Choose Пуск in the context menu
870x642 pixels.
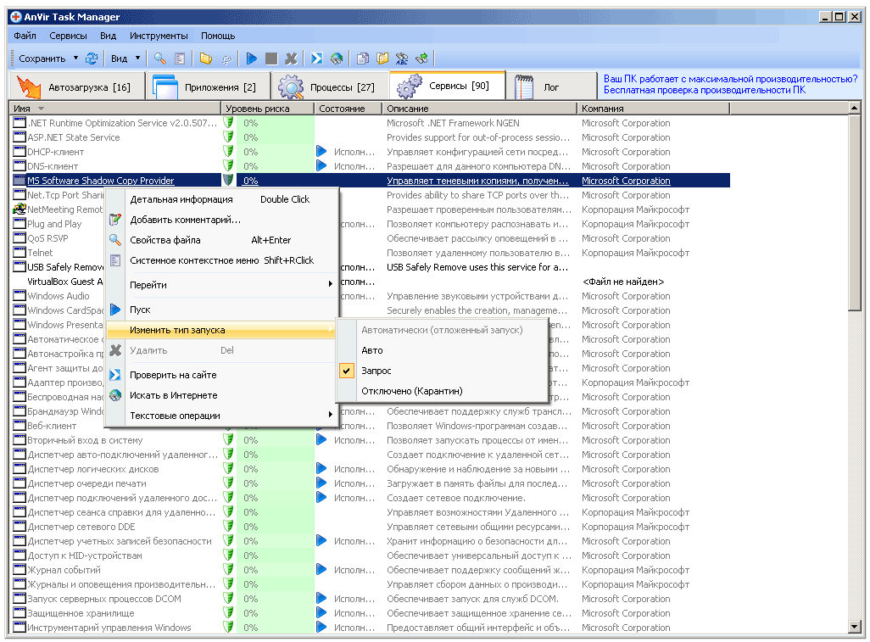pos(140,310)
